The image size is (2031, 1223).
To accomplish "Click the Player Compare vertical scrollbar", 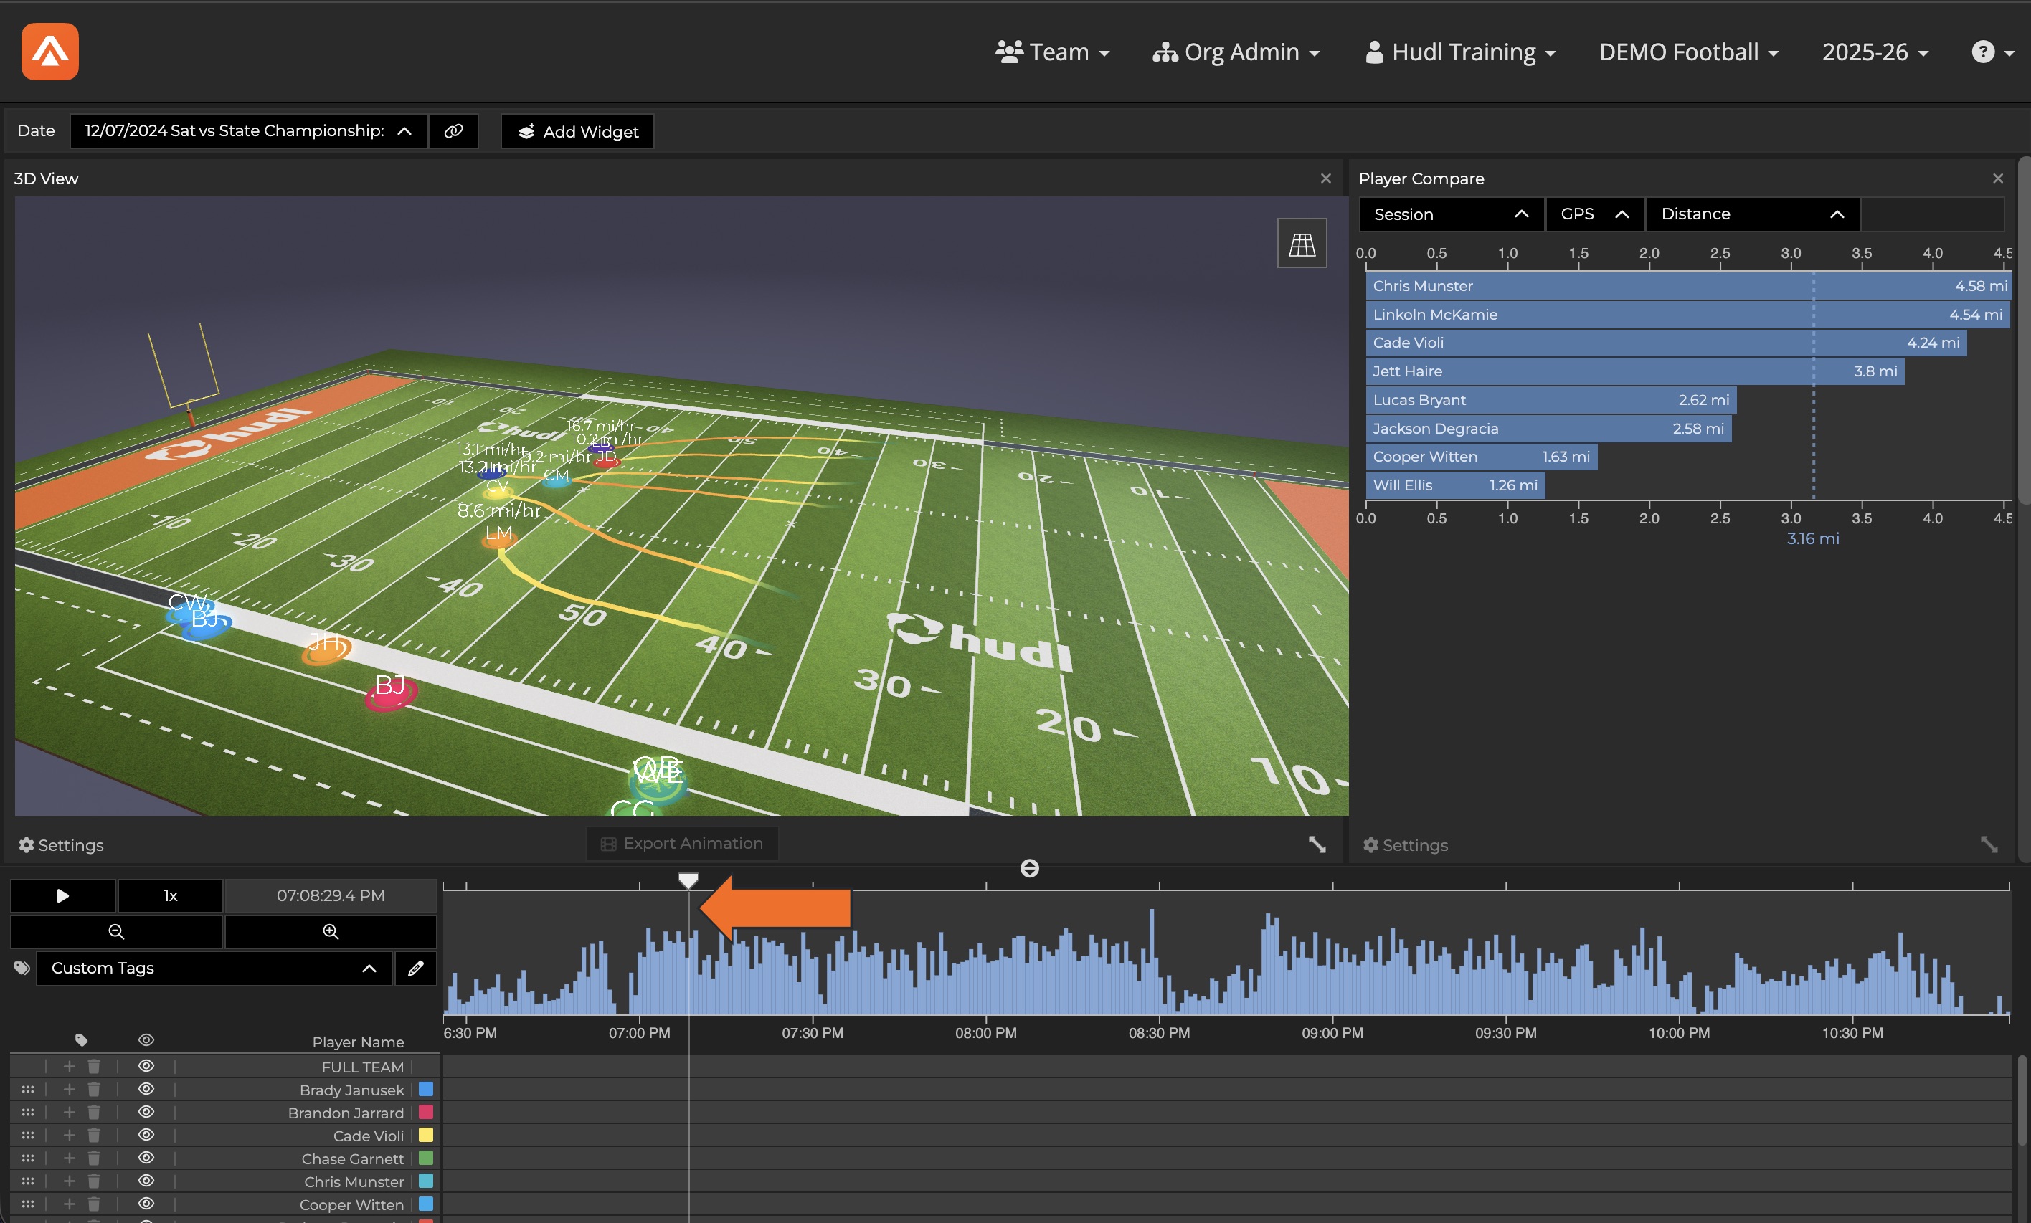I will 2023,330.
